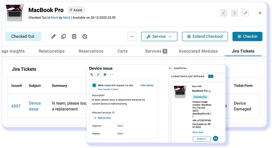Open the three-dot more options button
Viewport: 272px width, 148px height.
point(132,36)
